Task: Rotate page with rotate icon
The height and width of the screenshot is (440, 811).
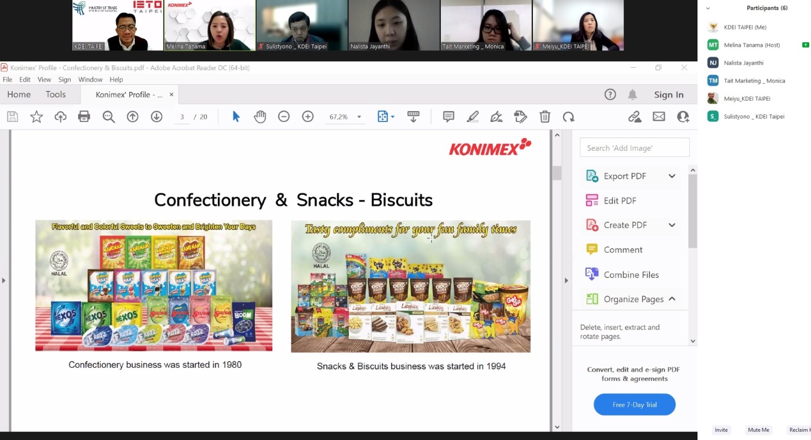Action: pos(568,117)
